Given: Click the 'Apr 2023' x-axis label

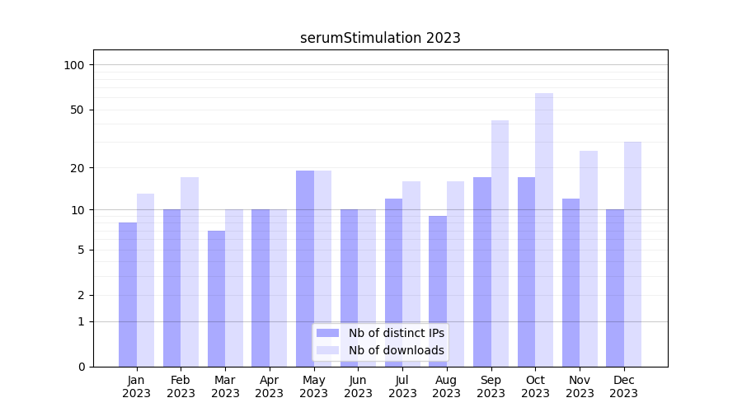Looking at the screenshot, I should point(270,386).
